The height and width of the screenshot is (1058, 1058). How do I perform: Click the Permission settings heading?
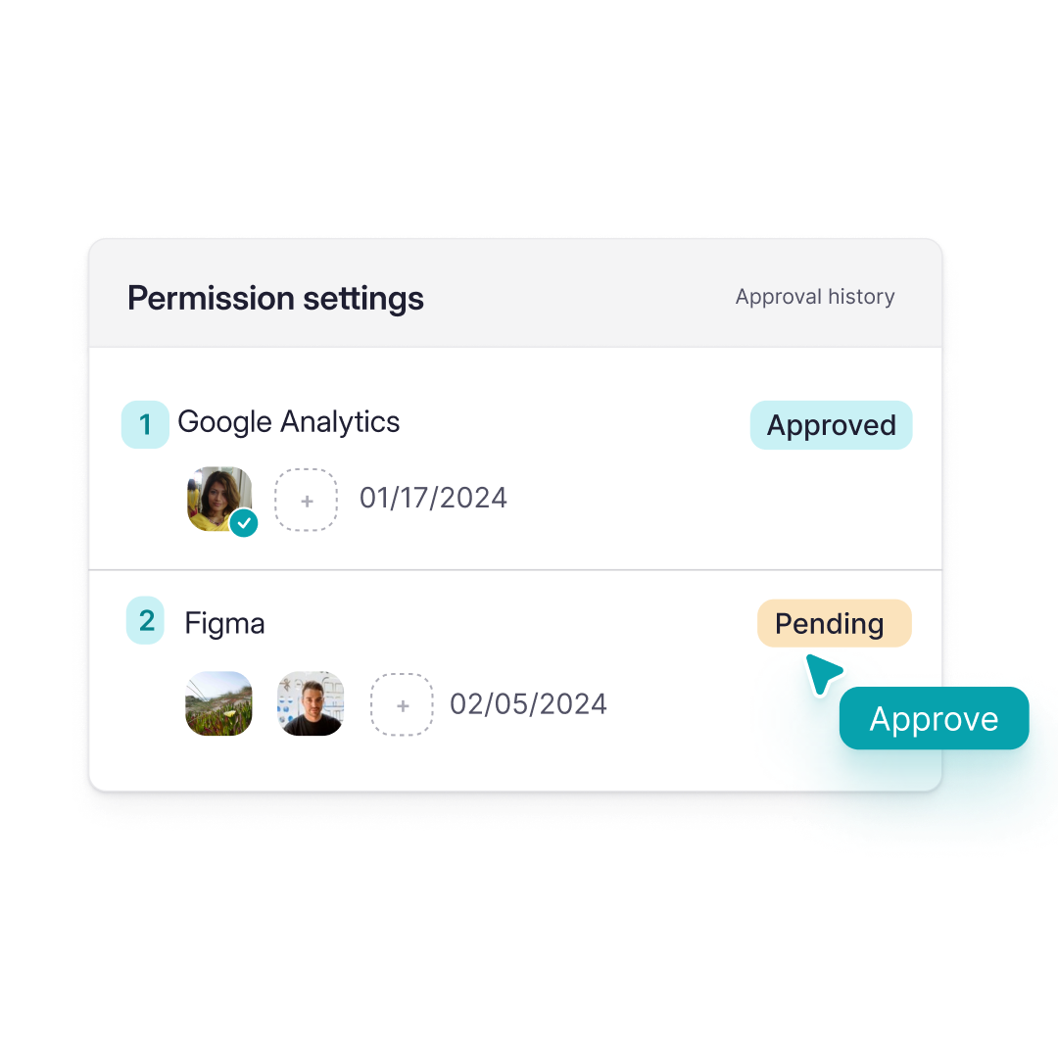coord(276,298)
